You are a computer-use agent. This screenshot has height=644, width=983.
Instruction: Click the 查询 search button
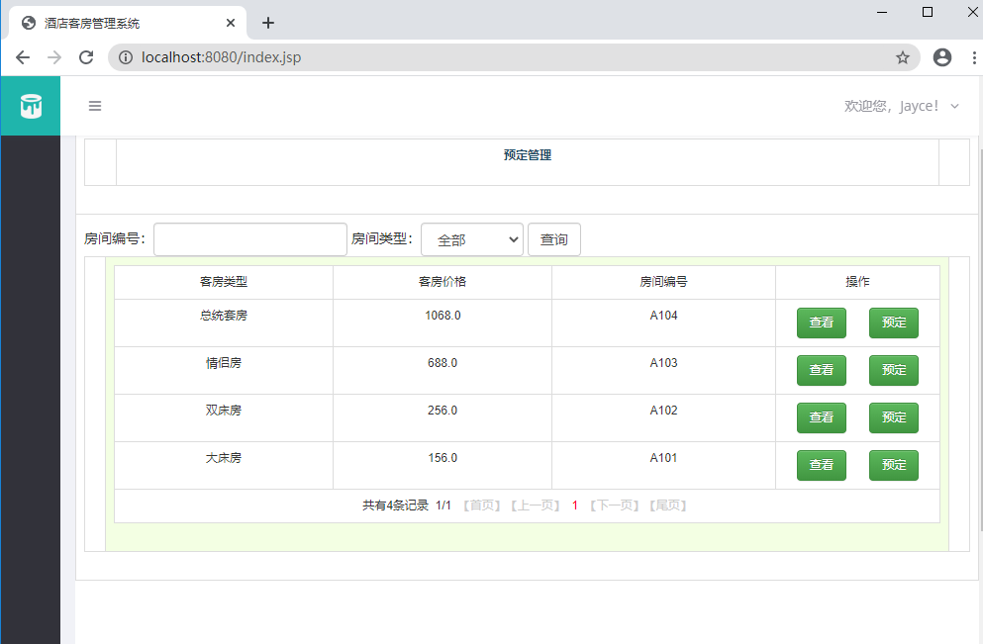[x=554, y=239]
